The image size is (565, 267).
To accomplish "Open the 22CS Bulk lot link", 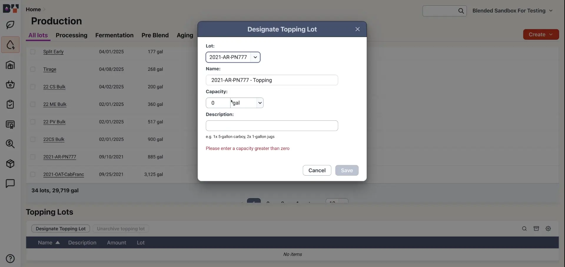I will [54, 139].
